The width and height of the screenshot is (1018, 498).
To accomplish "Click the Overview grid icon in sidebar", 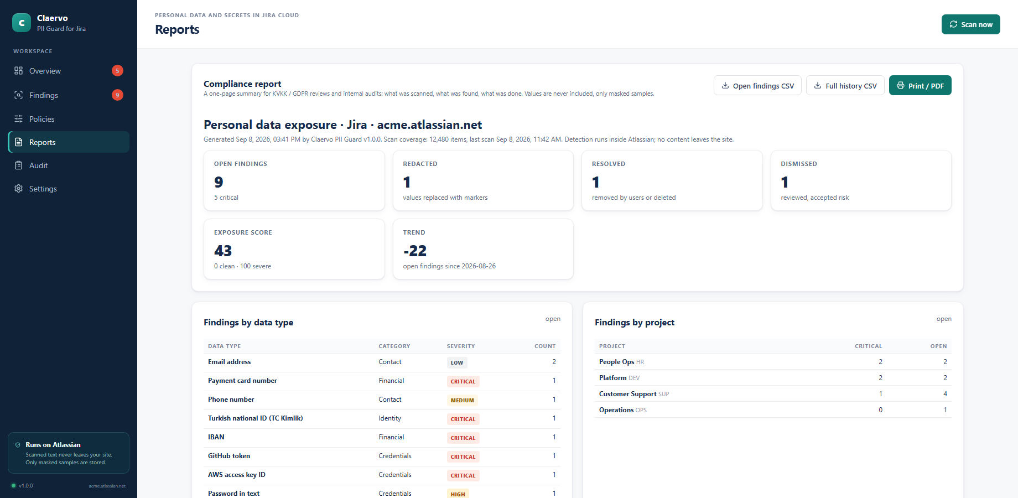I will tap(19, 71).
